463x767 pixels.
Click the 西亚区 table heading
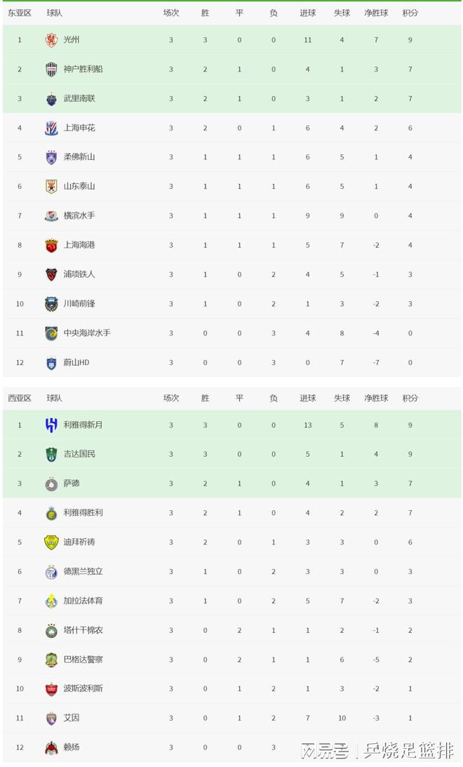click(20, 398)
